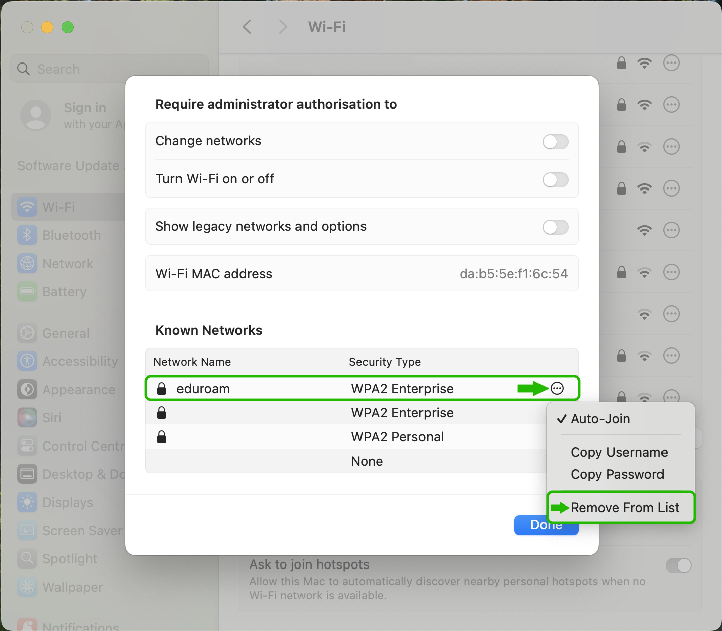Image resolution: width=722 pixels, height=631 pixels.
Task: Open Battery settings
Action: (64, 291)
